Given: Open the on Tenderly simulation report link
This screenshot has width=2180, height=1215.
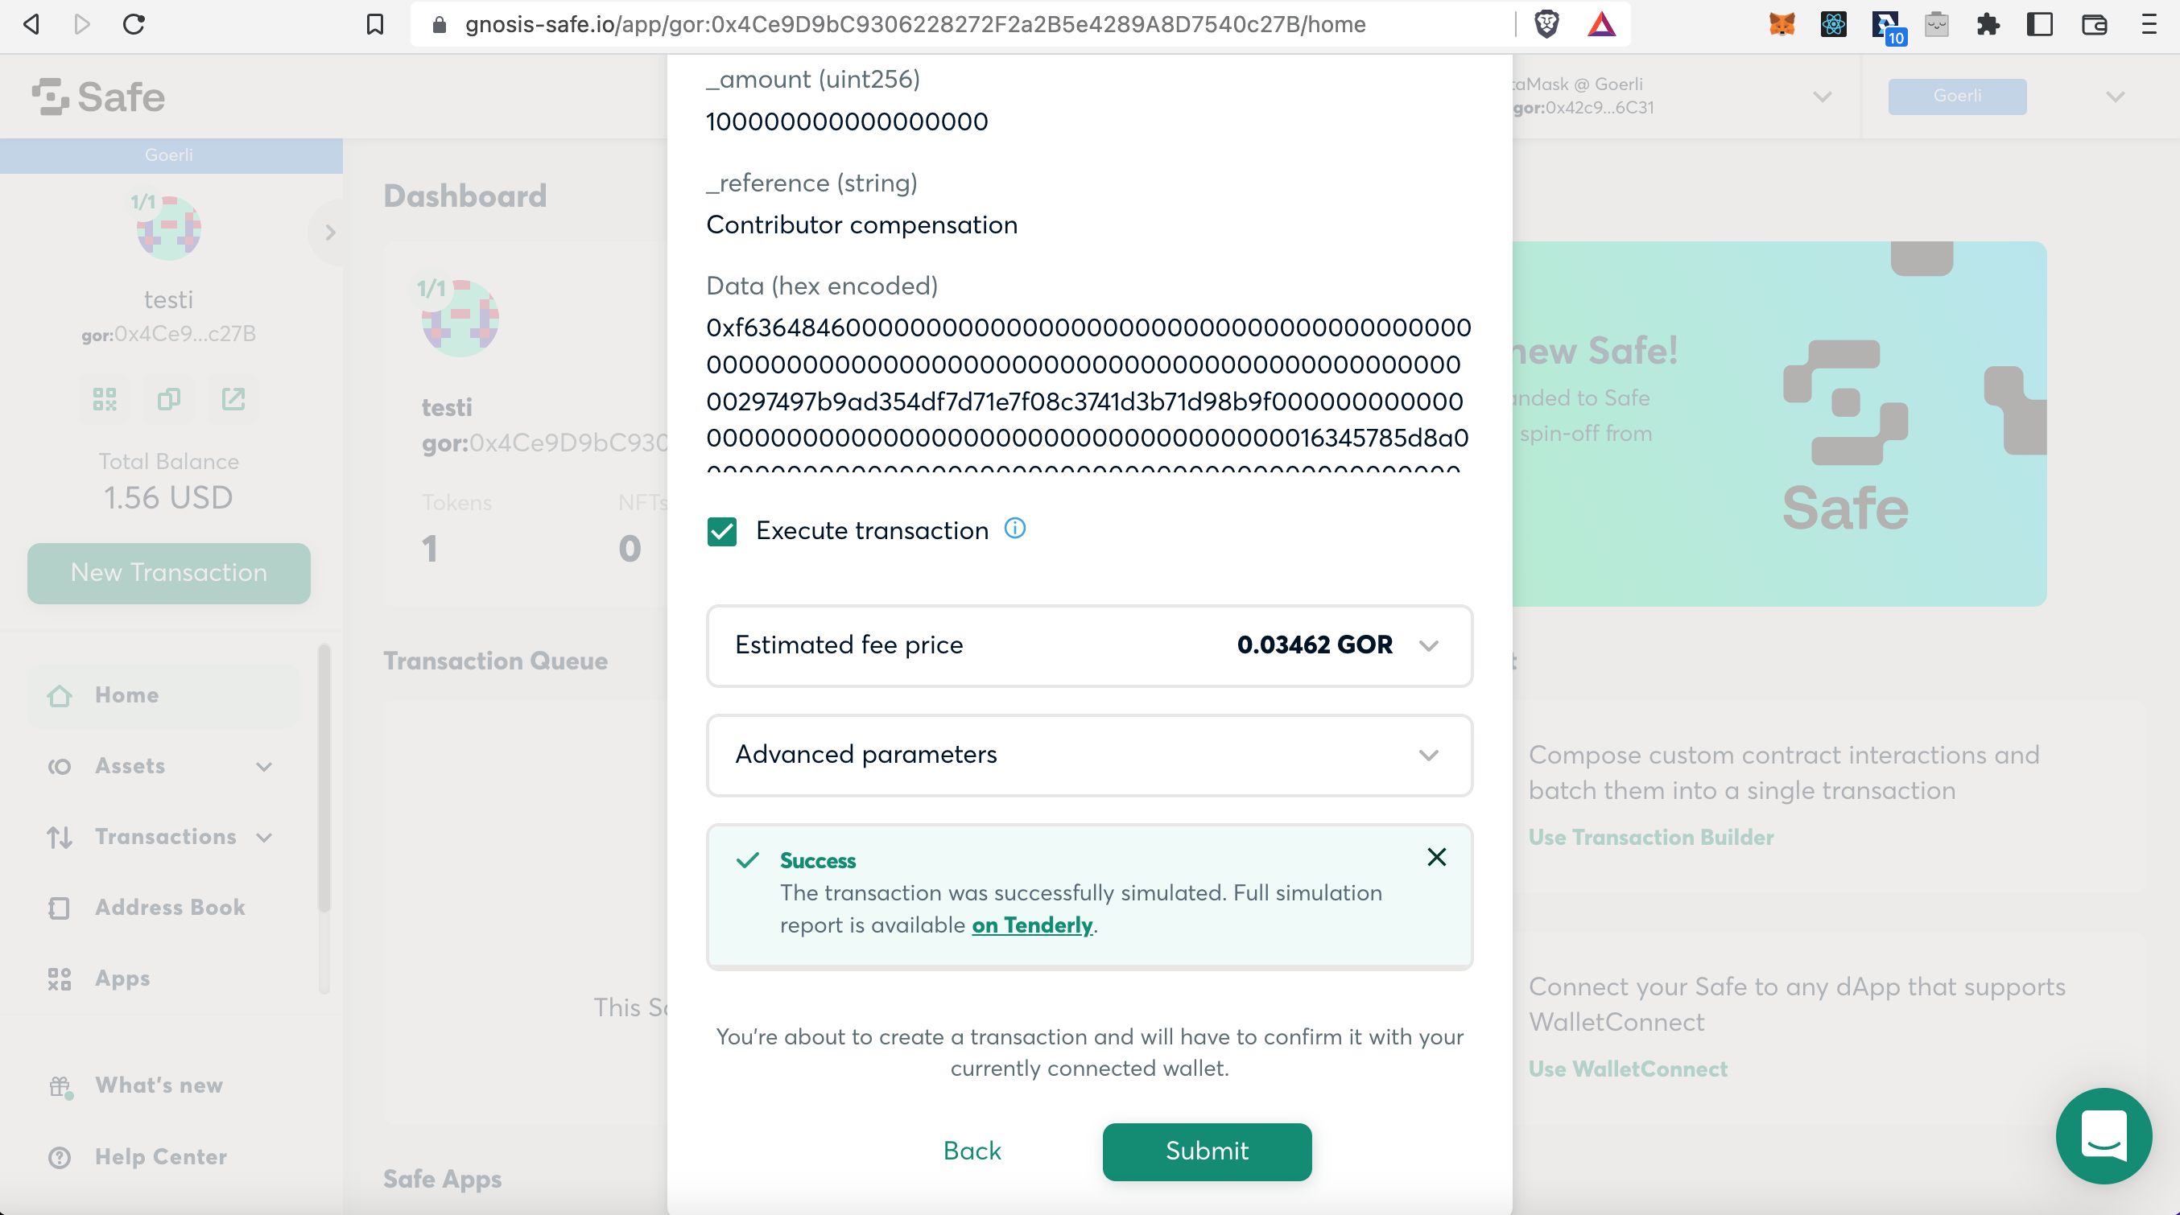Looking at the screenshot, I should (x=1031, y=925).
